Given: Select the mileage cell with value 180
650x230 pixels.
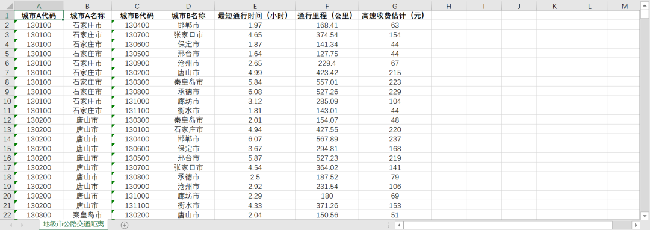Looking at the screenshot, I should click(327, 196).
